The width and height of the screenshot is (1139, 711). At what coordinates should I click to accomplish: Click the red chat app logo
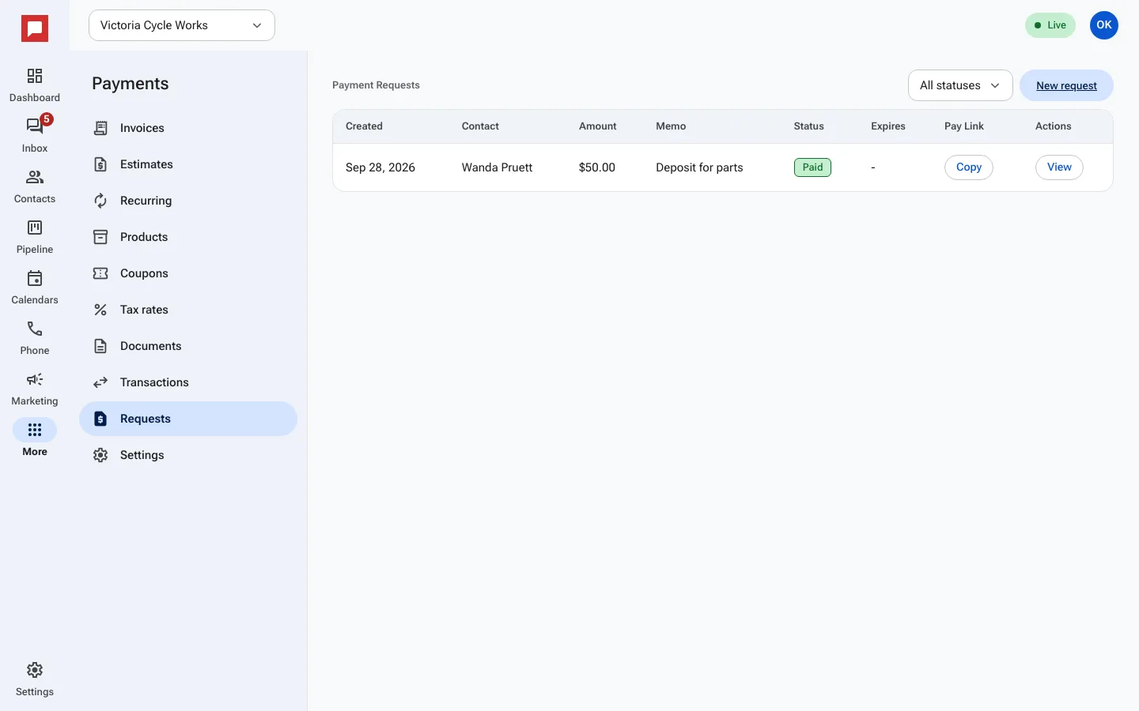tap(35, 28)
